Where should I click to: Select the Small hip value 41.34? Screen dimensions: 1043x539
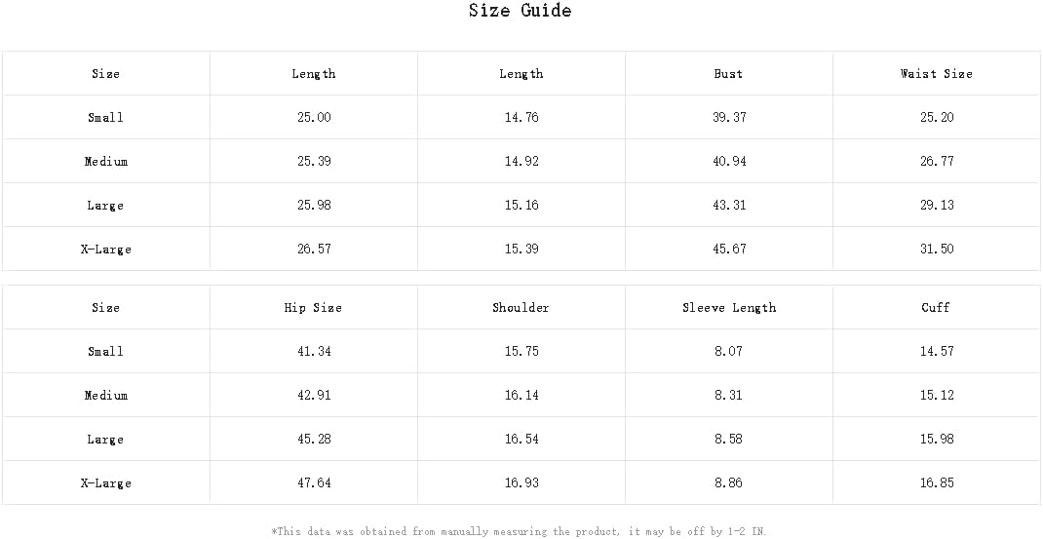tap(313, 352)
